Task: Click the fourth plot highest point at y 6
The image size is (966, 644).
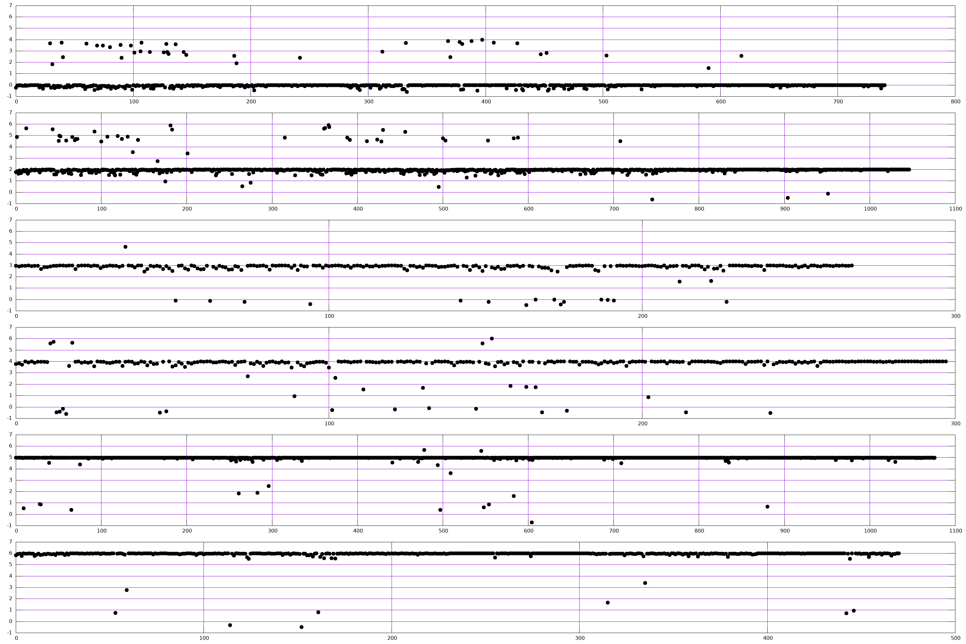Action: click(x=492, y=339)
